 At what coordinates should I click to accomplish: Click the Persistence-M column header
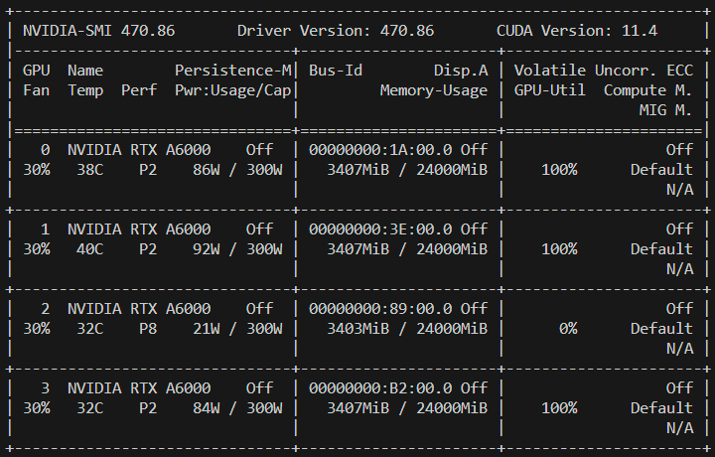(x=233, y=71)
